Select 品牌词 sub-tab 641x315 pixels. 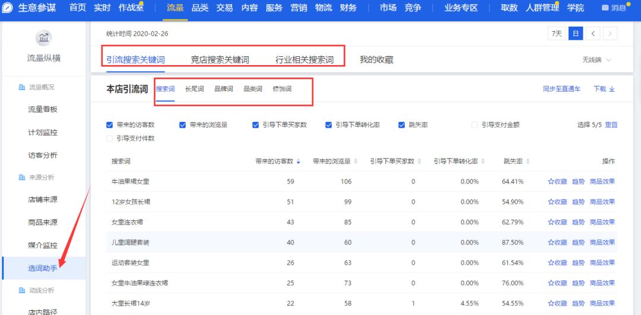(224, 89)
